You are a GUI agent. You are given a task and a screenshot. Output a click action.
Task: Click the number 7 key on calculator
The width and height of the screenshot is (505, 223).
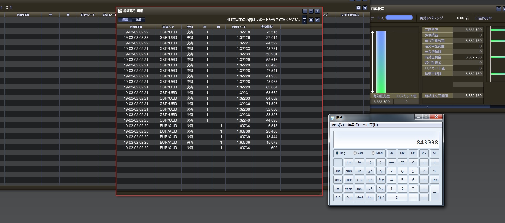pos(391,171)
